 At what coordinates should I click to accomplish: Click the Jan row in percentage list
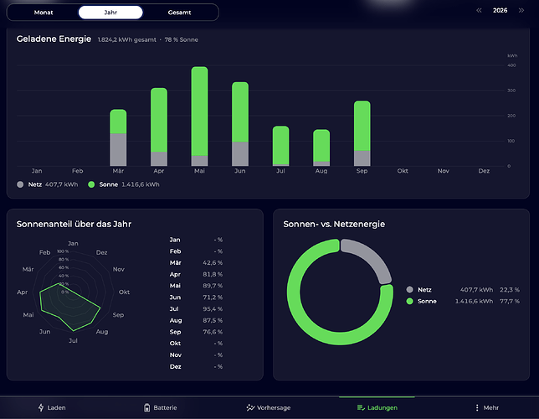(196, 240)
